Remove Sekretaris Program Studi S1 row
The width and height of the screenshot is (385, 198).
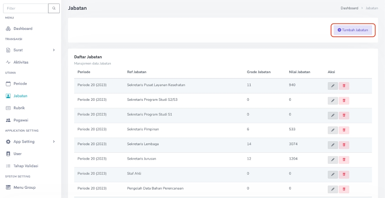pyautogui.click(x=344, y=115)
